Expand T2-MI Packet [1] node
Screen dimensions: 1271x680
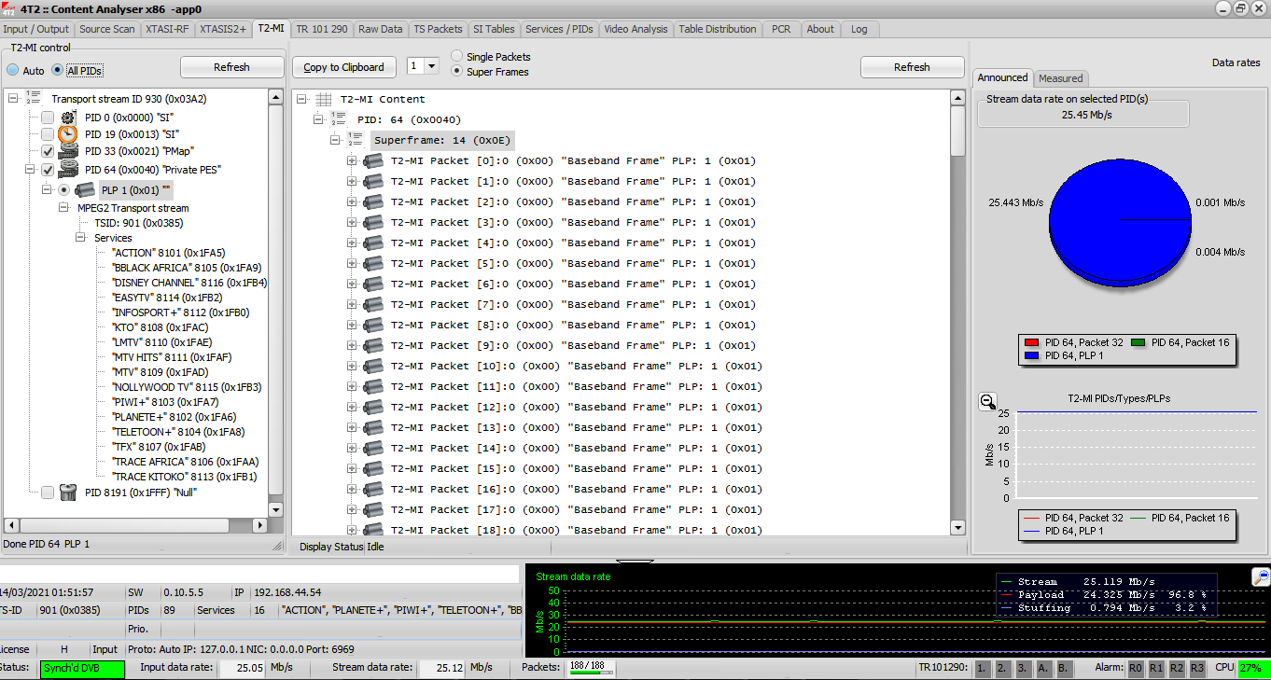pos(352,181)
